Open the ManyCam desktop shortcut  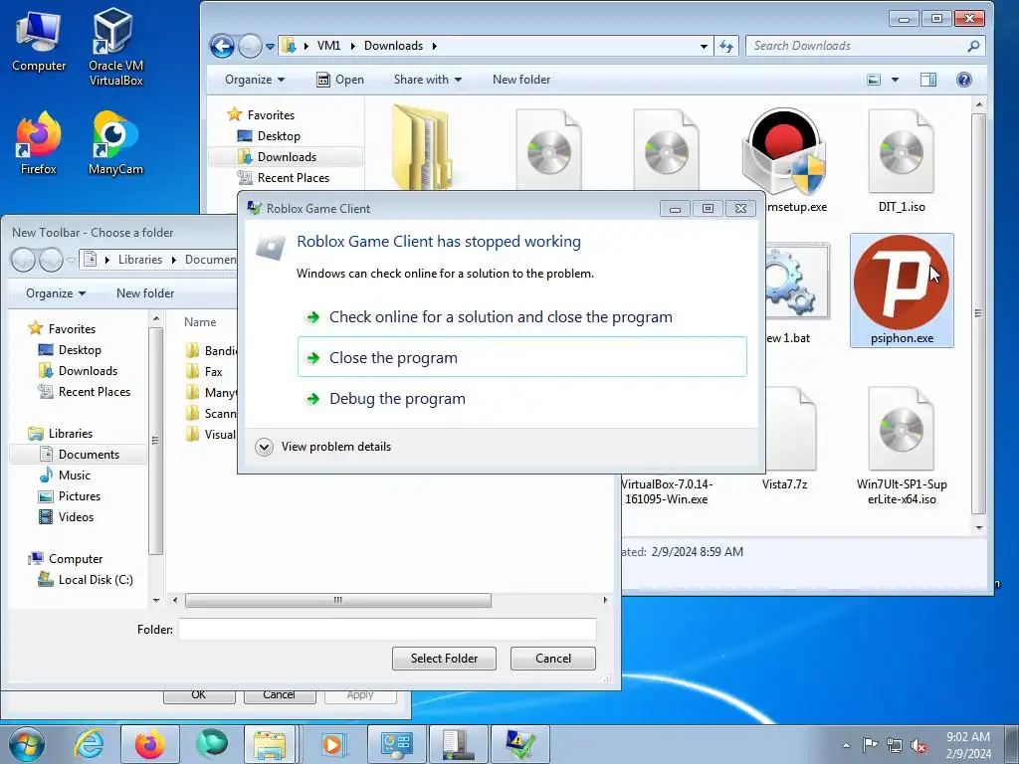tap(115, 143)
